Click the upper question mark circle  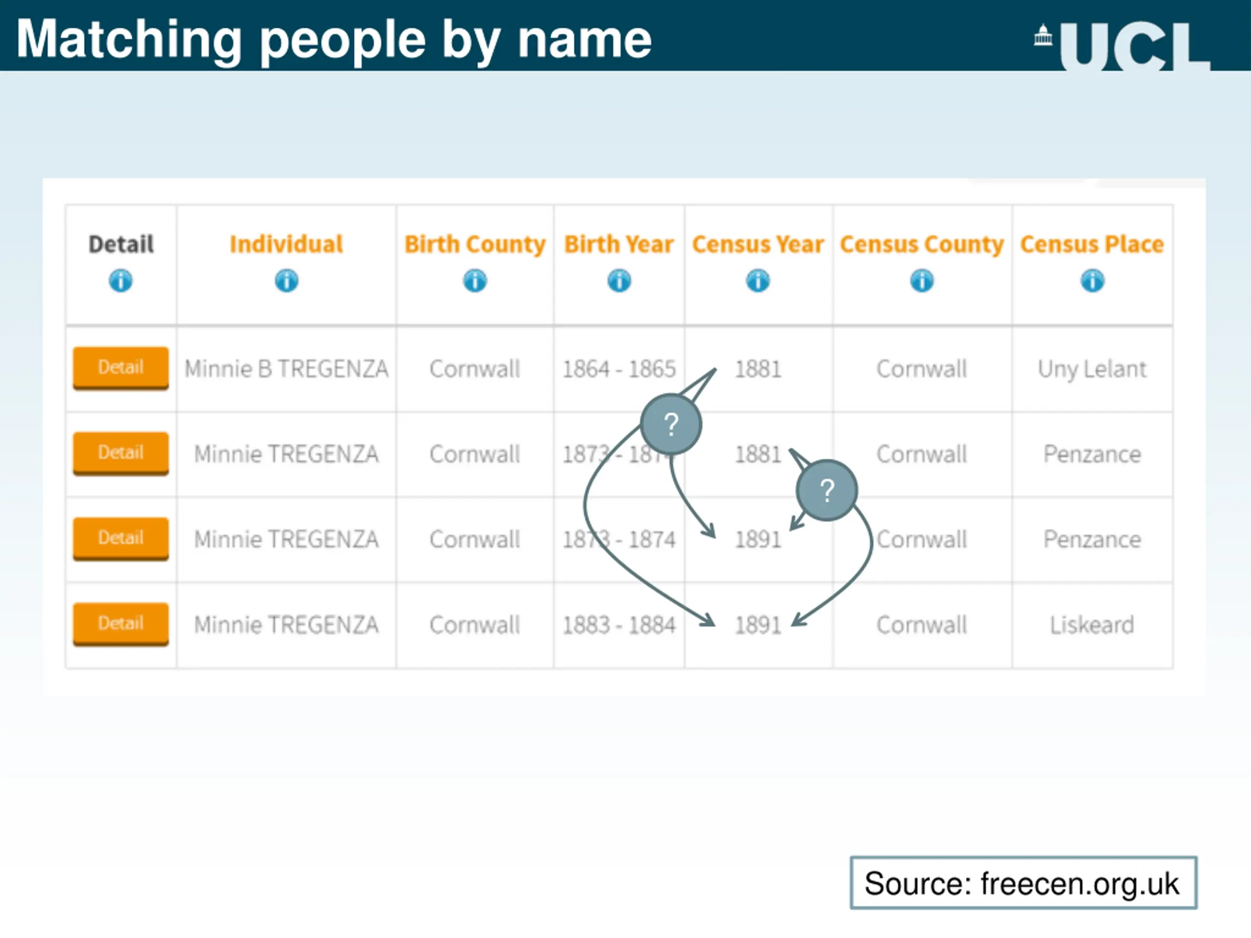click(671, 425)
